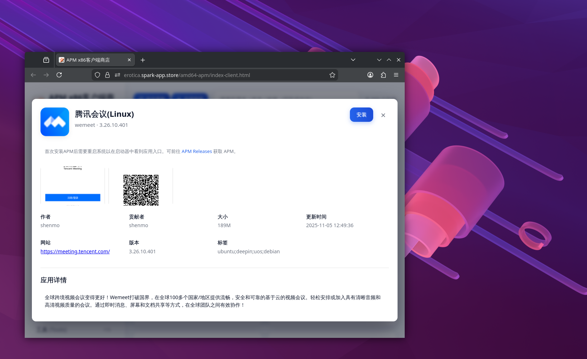Visit the https://meeting.tencent.com/ website link
The image size is (587, 359).
click(75, 252)
